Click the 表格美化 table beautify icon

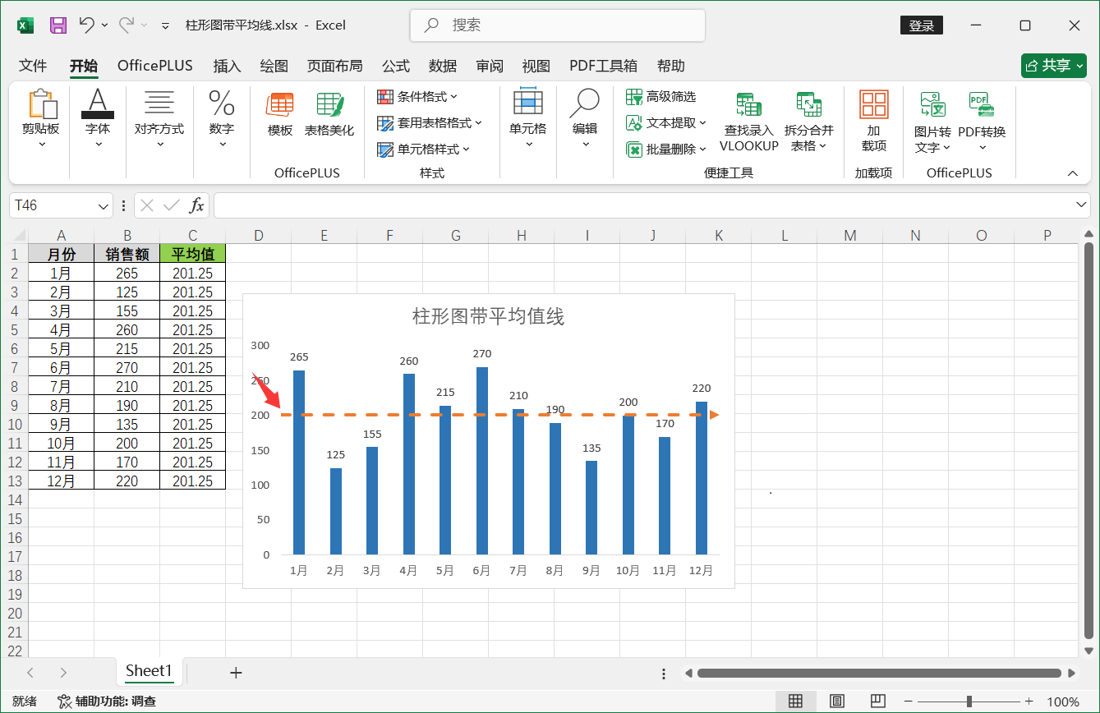tap(329, 115)
